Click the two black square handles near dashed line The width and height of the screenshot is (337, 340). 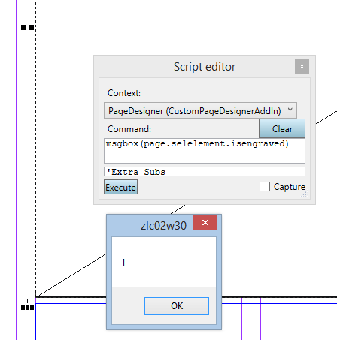pos(27,27)
